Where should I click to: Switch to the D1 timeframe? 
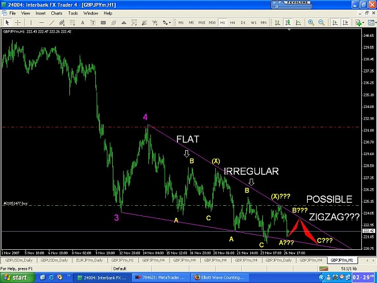[x=243, y=22]
